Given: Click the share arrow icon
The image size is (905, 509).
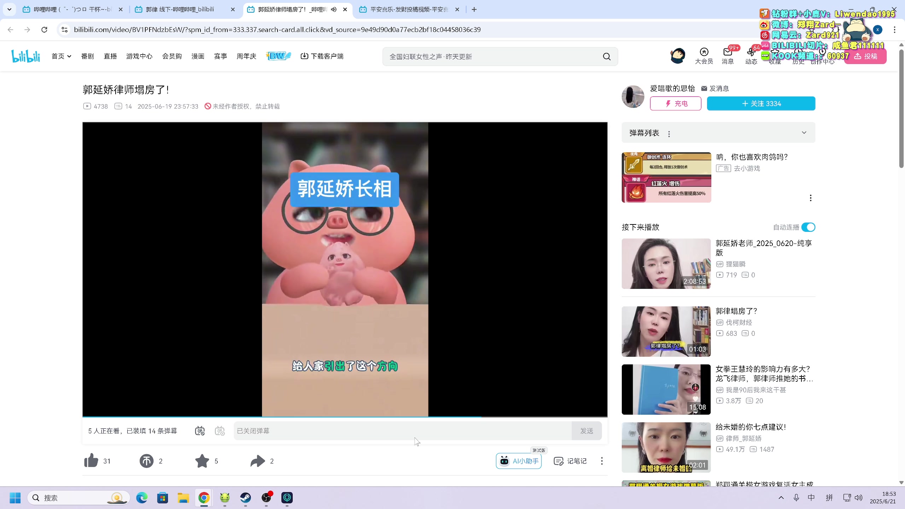Looking at the screenshot, I should (258, 461).
